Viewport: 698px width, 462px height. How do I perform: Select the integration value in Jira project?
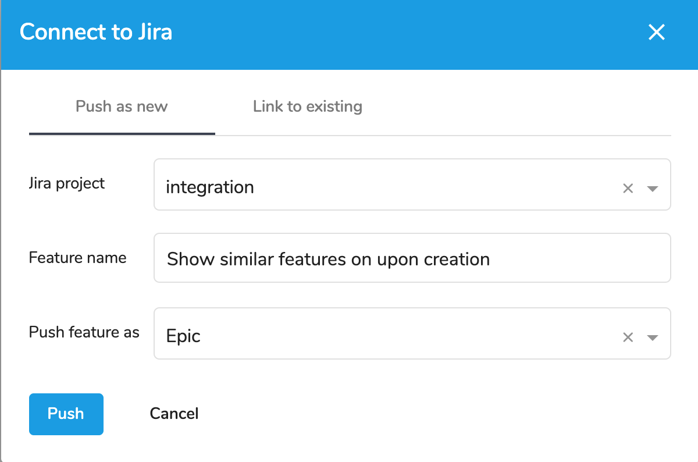210,187
